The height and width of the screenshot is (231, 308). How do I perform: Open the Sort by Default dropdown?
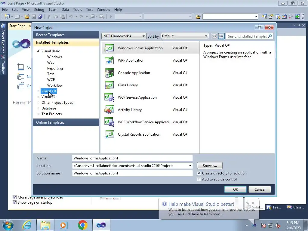click(185, 36)
